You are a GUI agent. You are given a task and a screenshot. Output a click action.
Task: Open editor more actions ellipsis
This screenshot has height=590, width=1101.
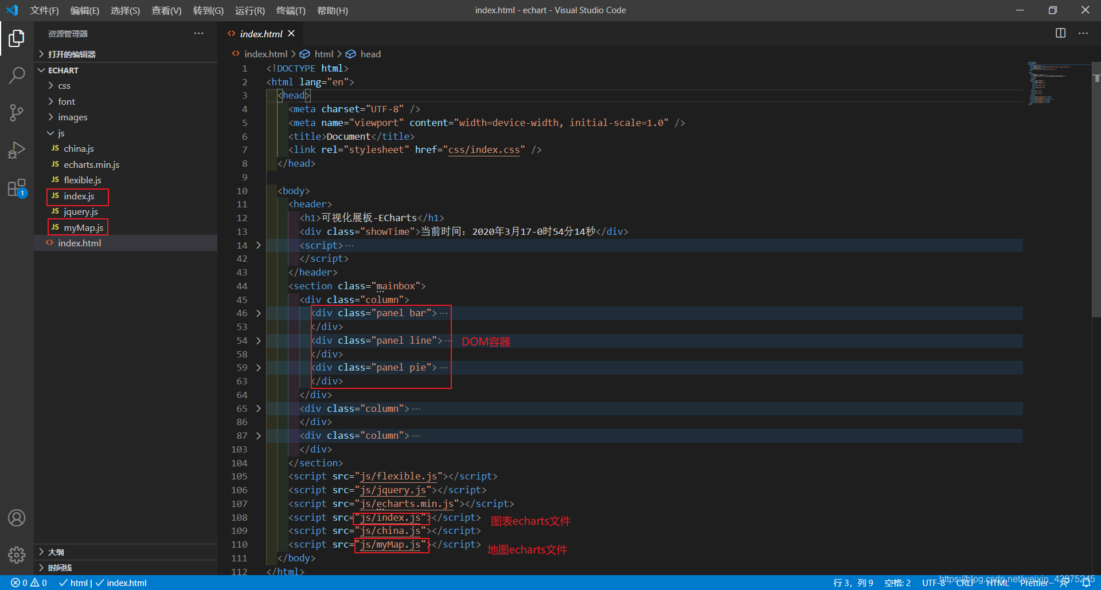[1083, 33]
